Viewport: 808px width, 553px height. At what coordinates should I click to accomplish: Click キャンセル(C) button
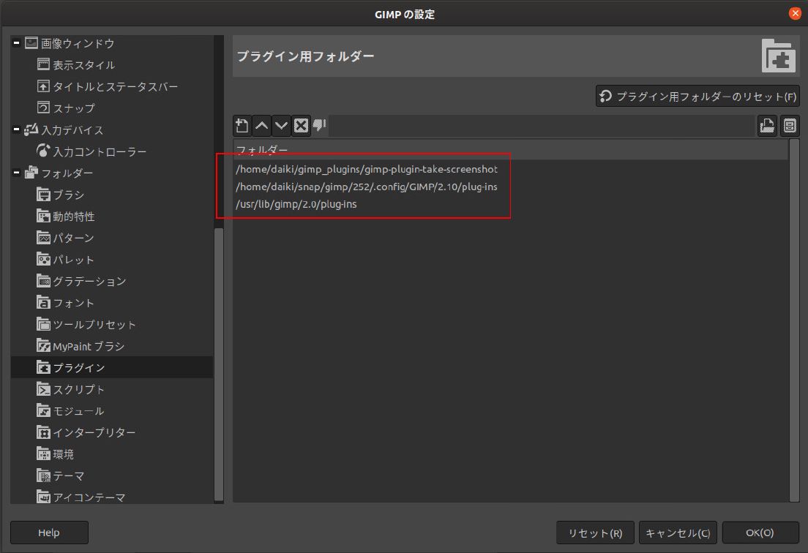click(x=678, y=533)
